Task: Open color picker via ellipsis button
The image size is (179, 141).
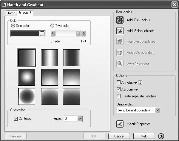Action: [x=42, y=34]
